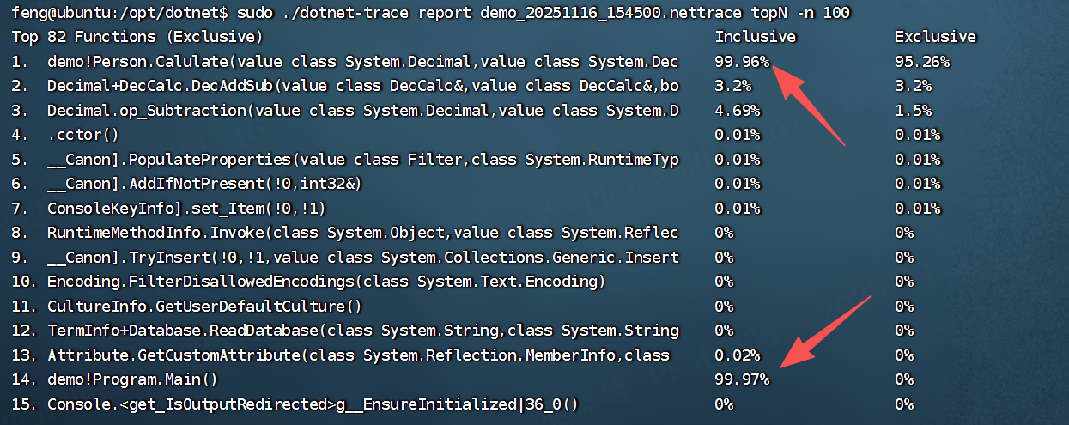
Task: Click the 4.69% inclusive value
Action: click(x=738, y=110)
